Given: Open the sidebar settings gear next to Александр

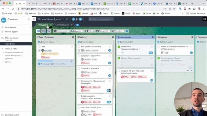Looking at the screenshot, I should tap(29, 19).
